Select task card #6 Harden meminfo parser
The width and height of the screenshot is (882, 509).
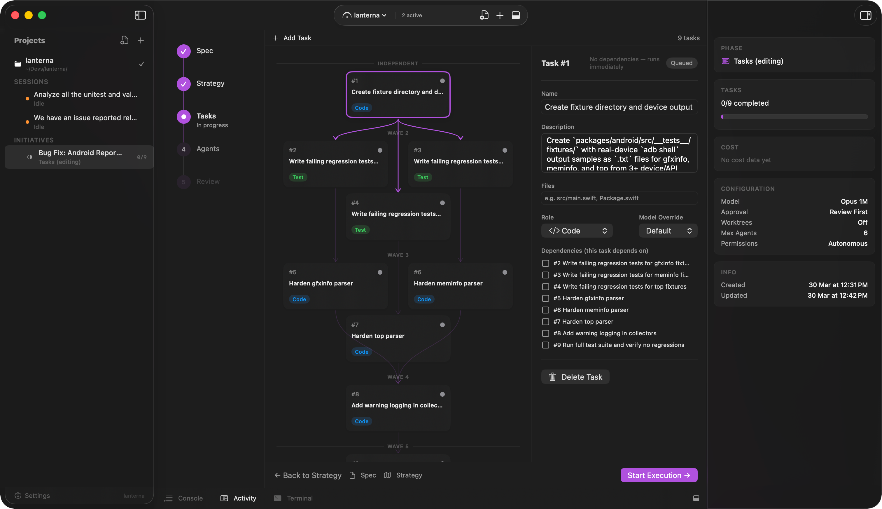460,286
